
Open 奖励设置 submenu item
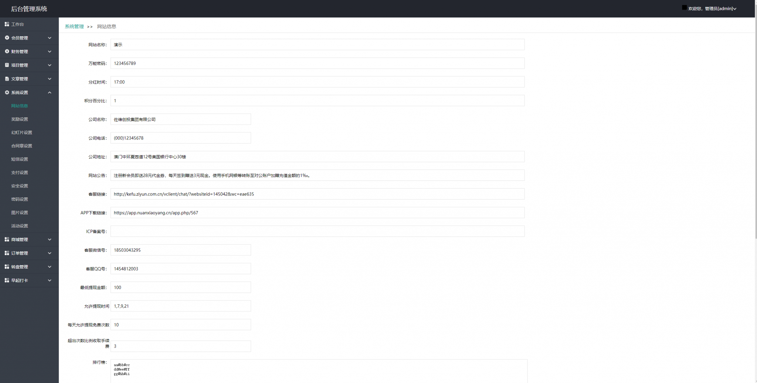pyautogui.click(x=20, y=119)
